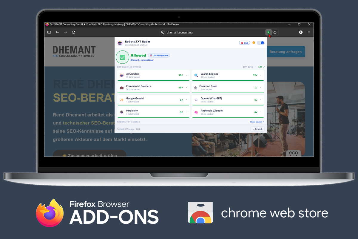
Task: Expand the Commercial Crawlers card arrow
Action: click(x=186, y=88)
